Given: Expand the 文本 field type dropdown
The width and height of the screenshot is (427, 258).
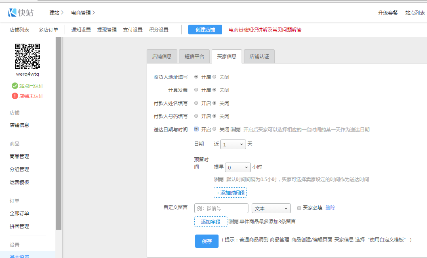Looking at the screenshot, I should click(271, 208).
